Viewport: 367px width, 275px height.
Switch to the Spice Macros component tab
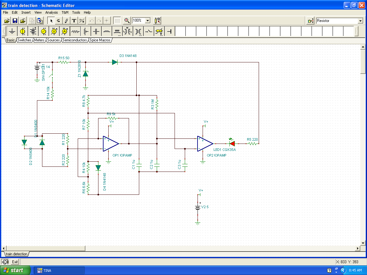click(x=100, y=40)
